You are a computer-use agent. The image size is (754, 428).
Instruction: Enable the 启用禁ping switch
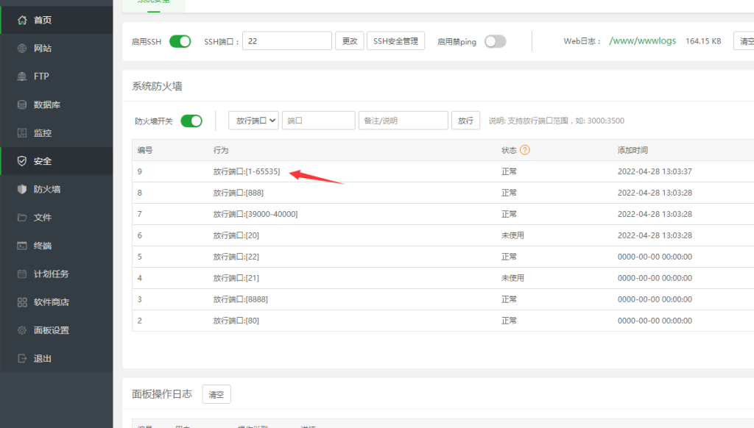495,42
